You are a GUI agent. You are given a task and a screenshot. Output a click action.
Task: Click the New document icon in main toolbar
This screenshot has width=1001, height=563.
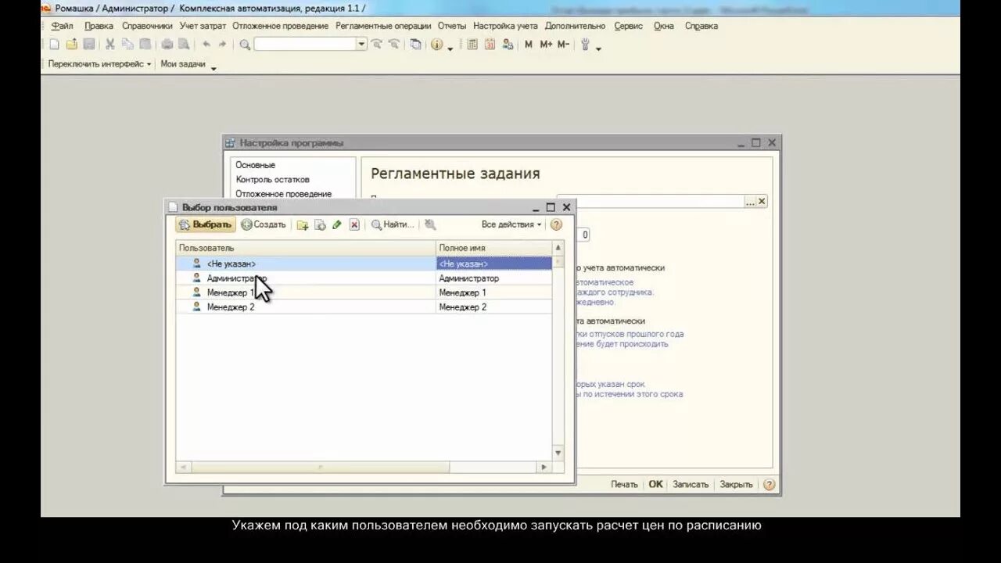pos(54,45)
